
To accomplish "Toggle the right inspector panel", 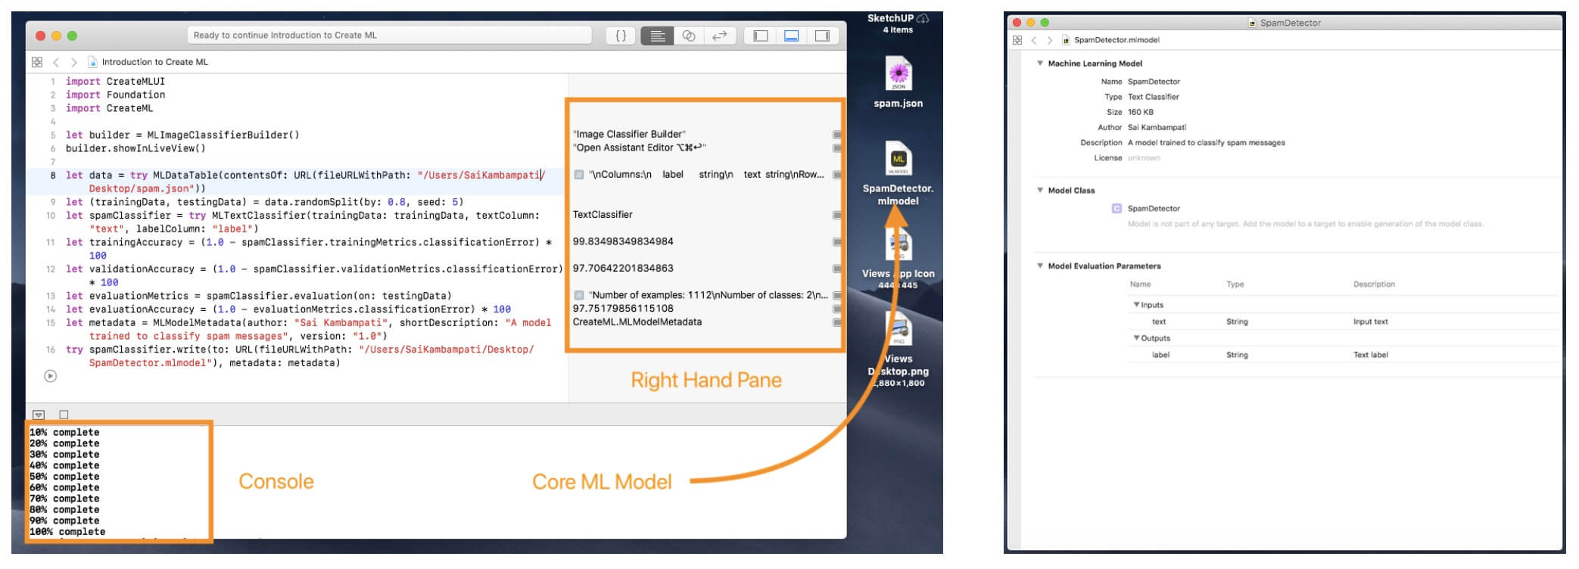I will [823, 36].
